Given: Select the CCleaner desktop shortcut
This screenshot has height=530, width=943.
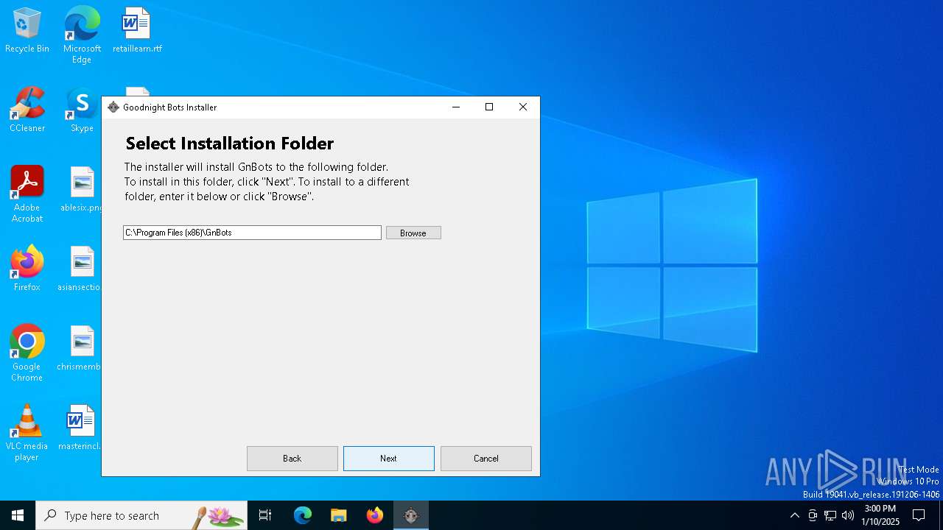Looking at the screenshot, I should pyautogui.click(x=27, y=110).
